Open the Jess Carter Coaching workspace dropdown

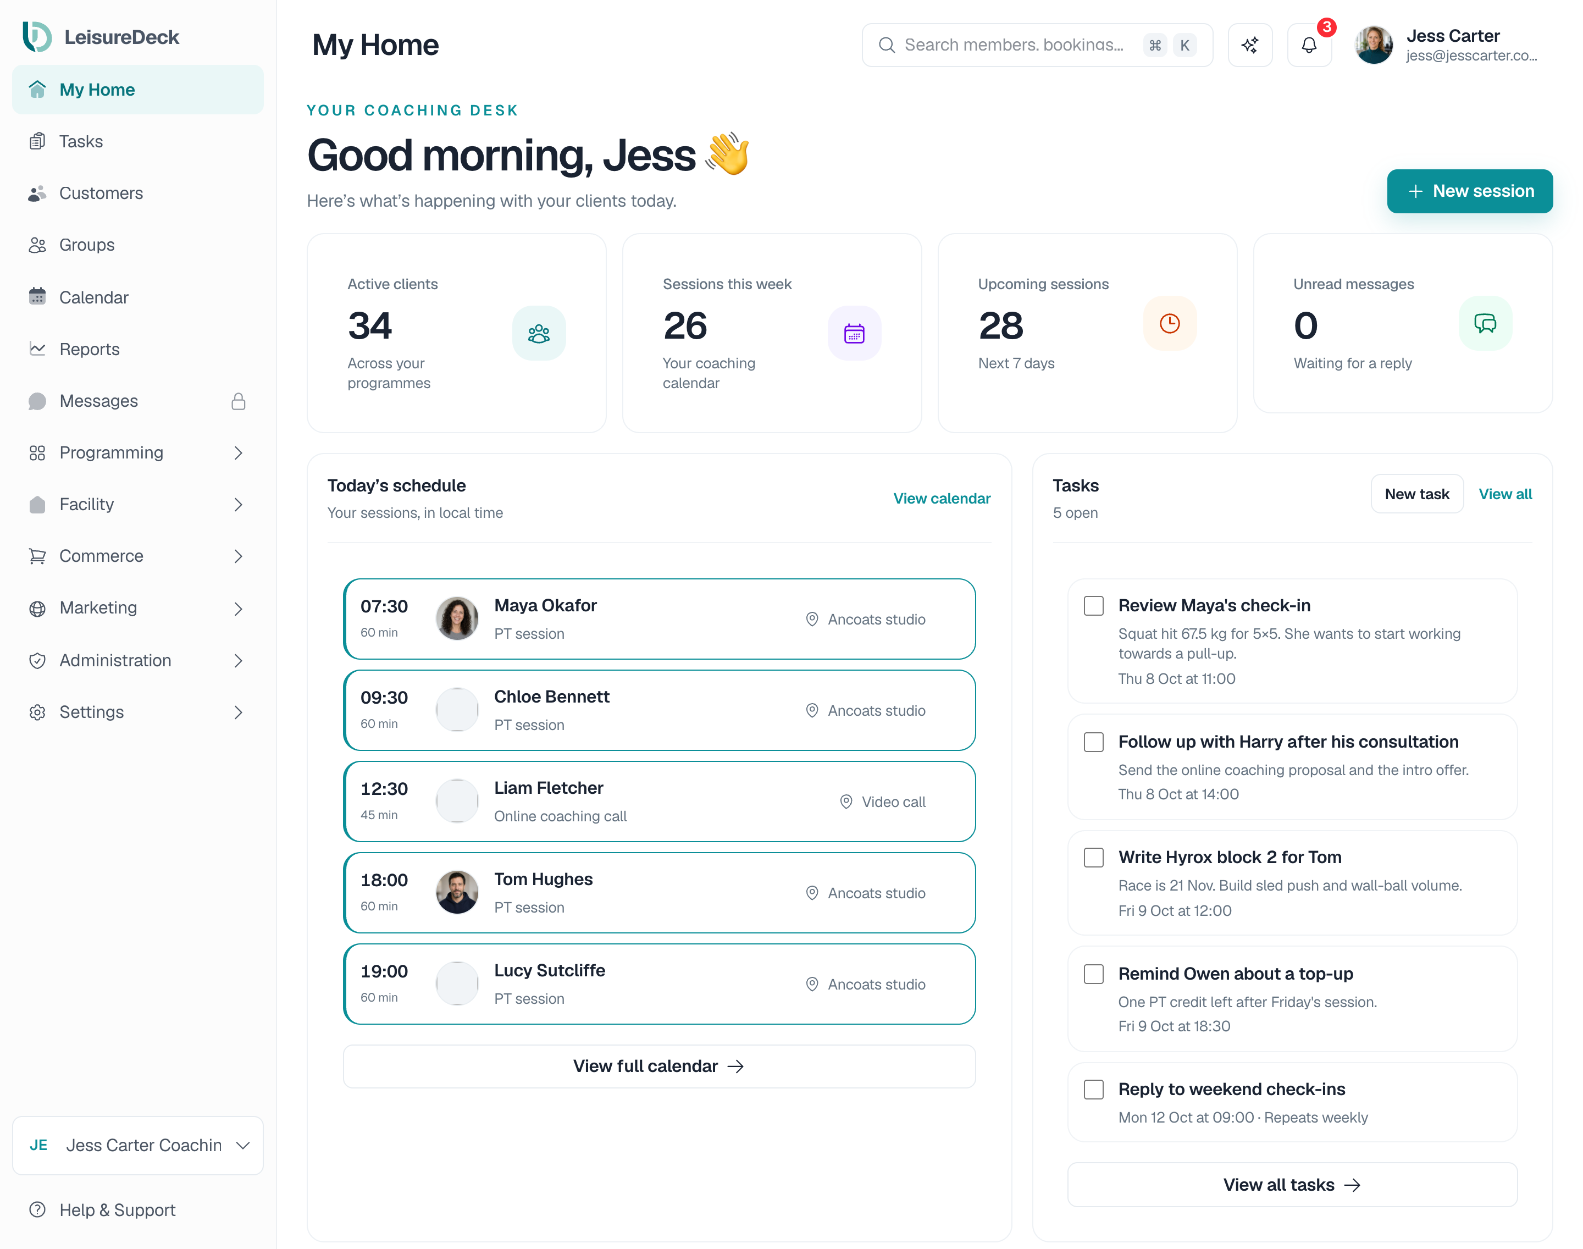138,1145
